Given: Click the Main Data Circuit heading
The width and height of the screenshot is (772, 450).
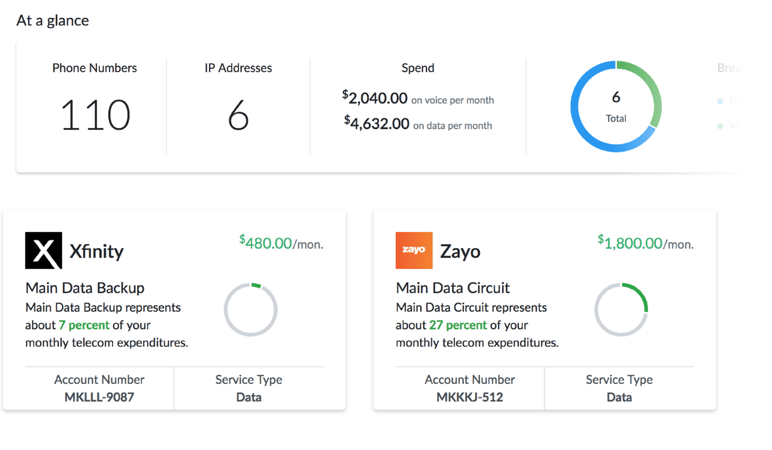Looking at the screenshot, I should tap(453, 288).
